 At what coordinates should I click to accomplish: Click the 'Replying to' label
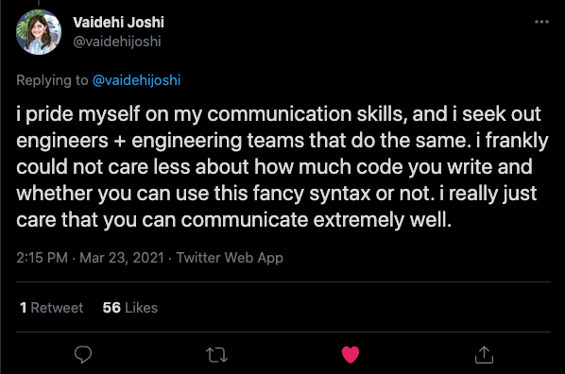pyautogui.click(x=52, y=80)
